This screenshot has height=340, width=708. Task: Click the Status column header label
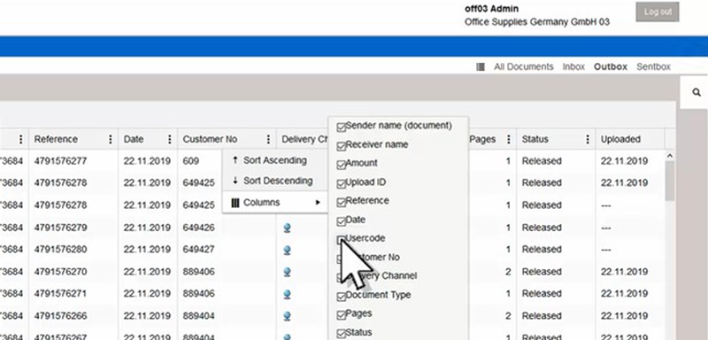pyautogui.click(x=535, y=139)
